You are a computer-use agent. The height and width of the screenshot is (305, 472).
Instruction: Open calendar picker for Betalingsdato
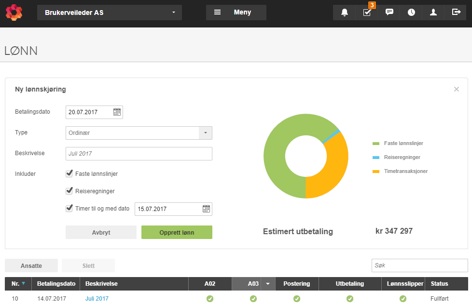tap(117, 112)
